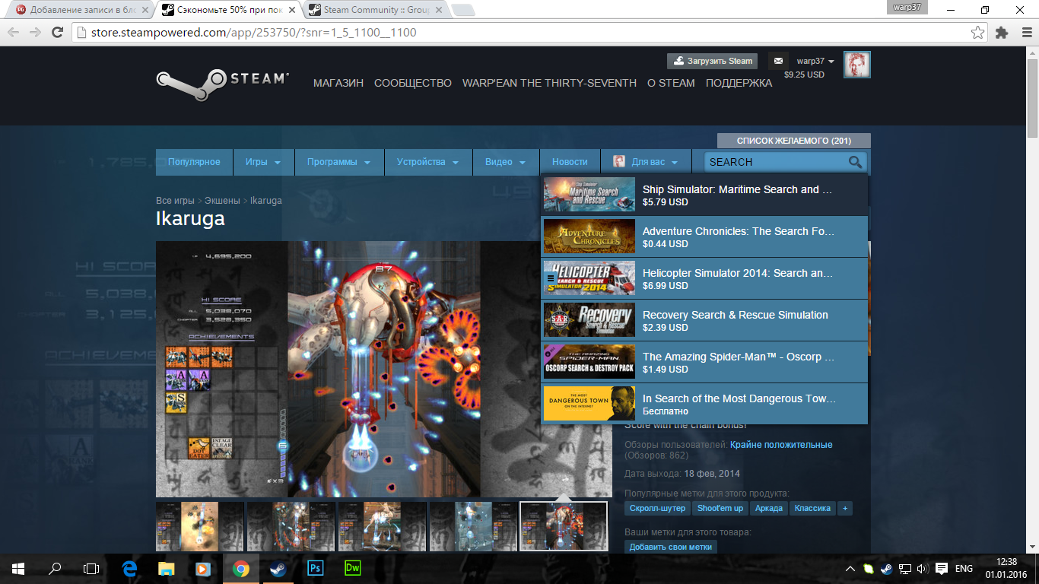
Task: Select Ship Simulator search result
Action: (704, 195)
